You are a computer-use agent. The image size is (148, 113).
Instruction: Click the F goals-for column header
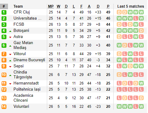[x=82, y=6]
